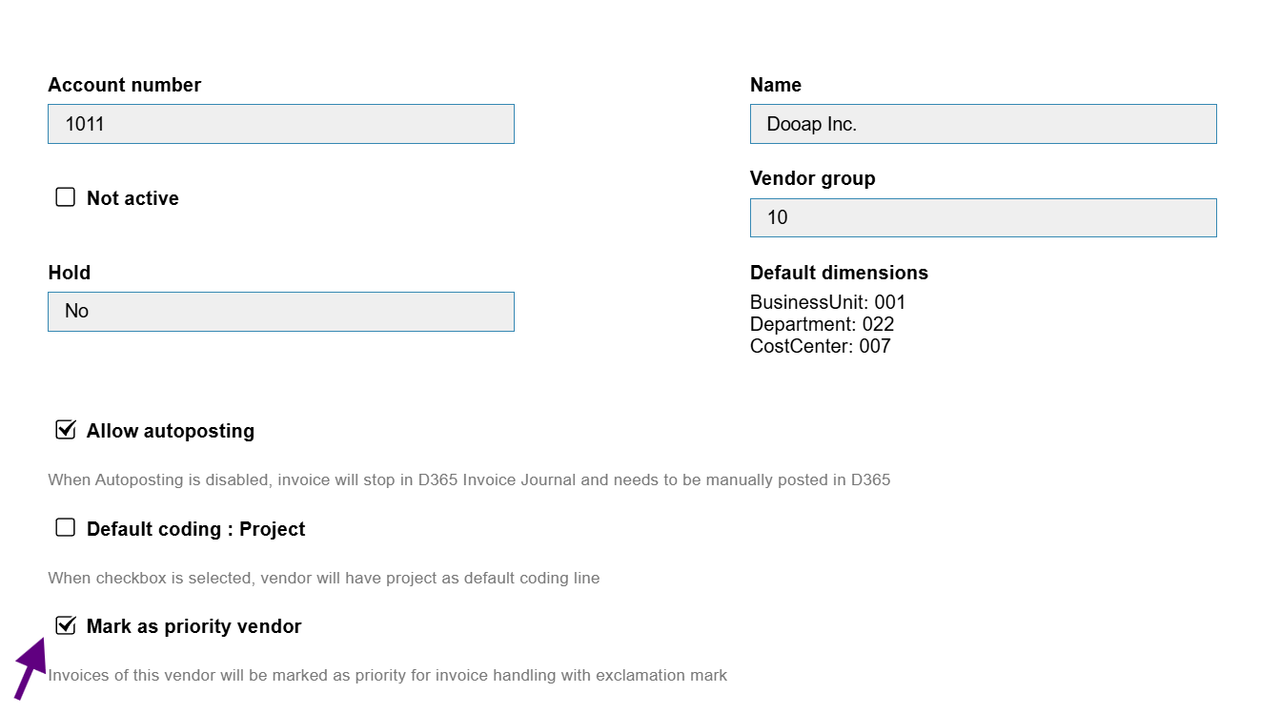Focus the Name field containing Dooap Inc.

coord(983,124)
